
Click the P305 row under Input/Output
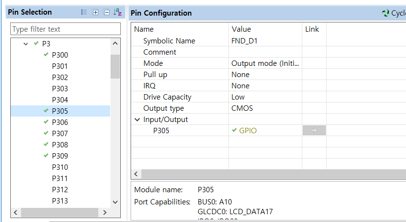[161, 131]
